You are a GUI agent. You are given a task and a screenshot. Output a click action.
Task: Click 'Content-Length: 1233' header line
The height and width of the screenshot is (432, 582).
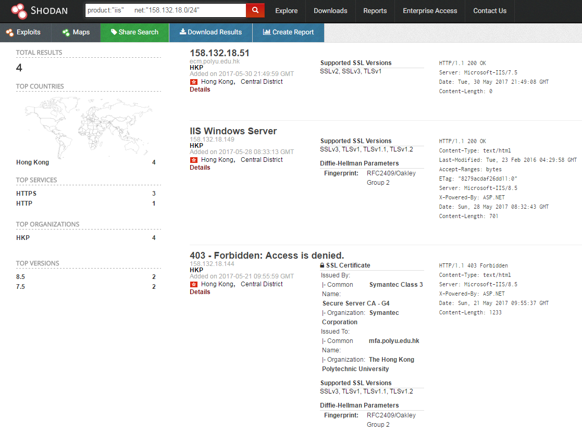pyautogui.click(x=470, y=313)
